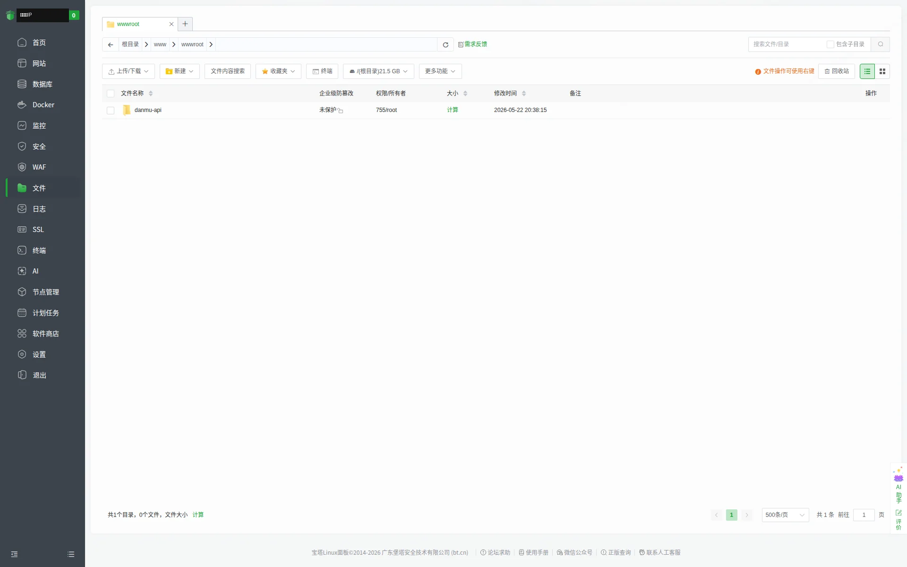Open 更多功能 dropdown
Image resolution: width=907 pixels, height=567 pixels.
click(440, 71)
